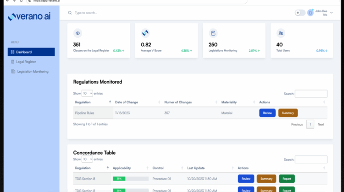Go to Legislation Monitoring in sidebar

pyautogui.click(x=32, y=71)
